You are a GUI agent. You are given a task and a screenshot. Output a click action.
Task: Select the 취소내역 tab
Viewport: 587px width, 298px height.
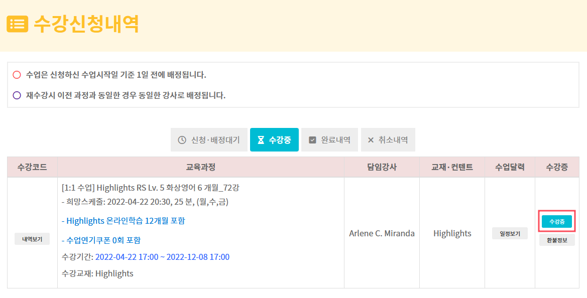[388, 140]
